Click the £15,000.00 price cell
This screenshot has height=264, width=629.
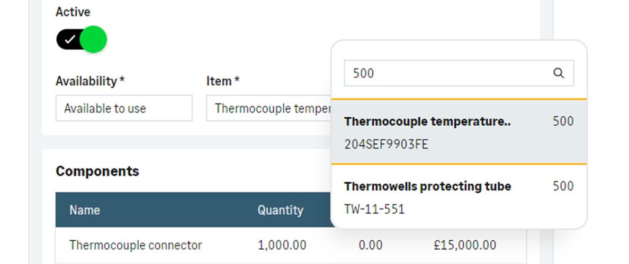(x=465, y=245)
